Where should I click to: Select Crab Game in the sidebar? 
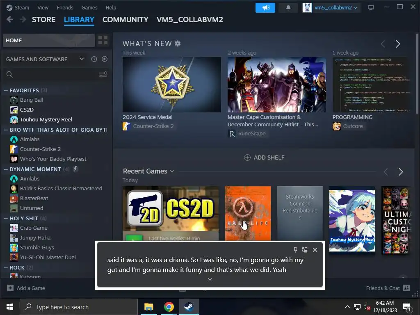pyautogui.click(x=34, y=228)
